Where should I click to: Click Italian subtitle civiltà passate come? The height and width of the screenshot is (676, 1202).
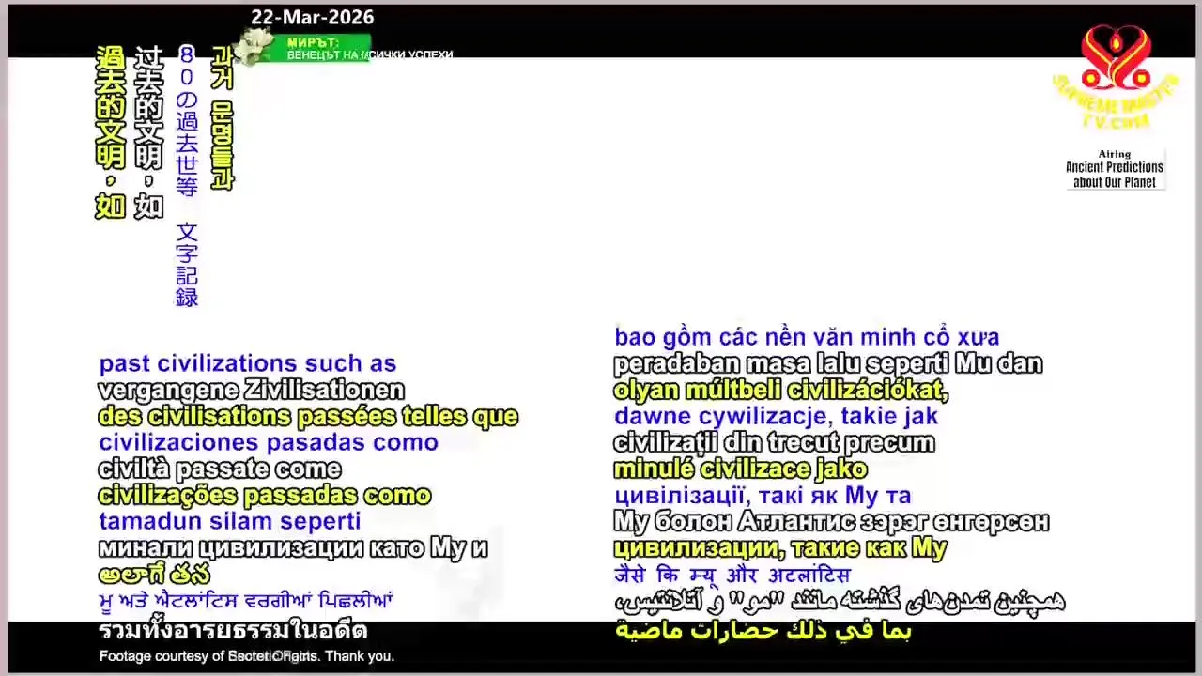(220, 469)
